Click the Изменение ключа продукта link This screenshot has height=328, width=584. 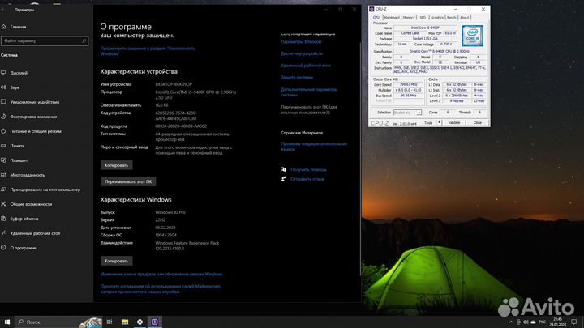(161, 274)
